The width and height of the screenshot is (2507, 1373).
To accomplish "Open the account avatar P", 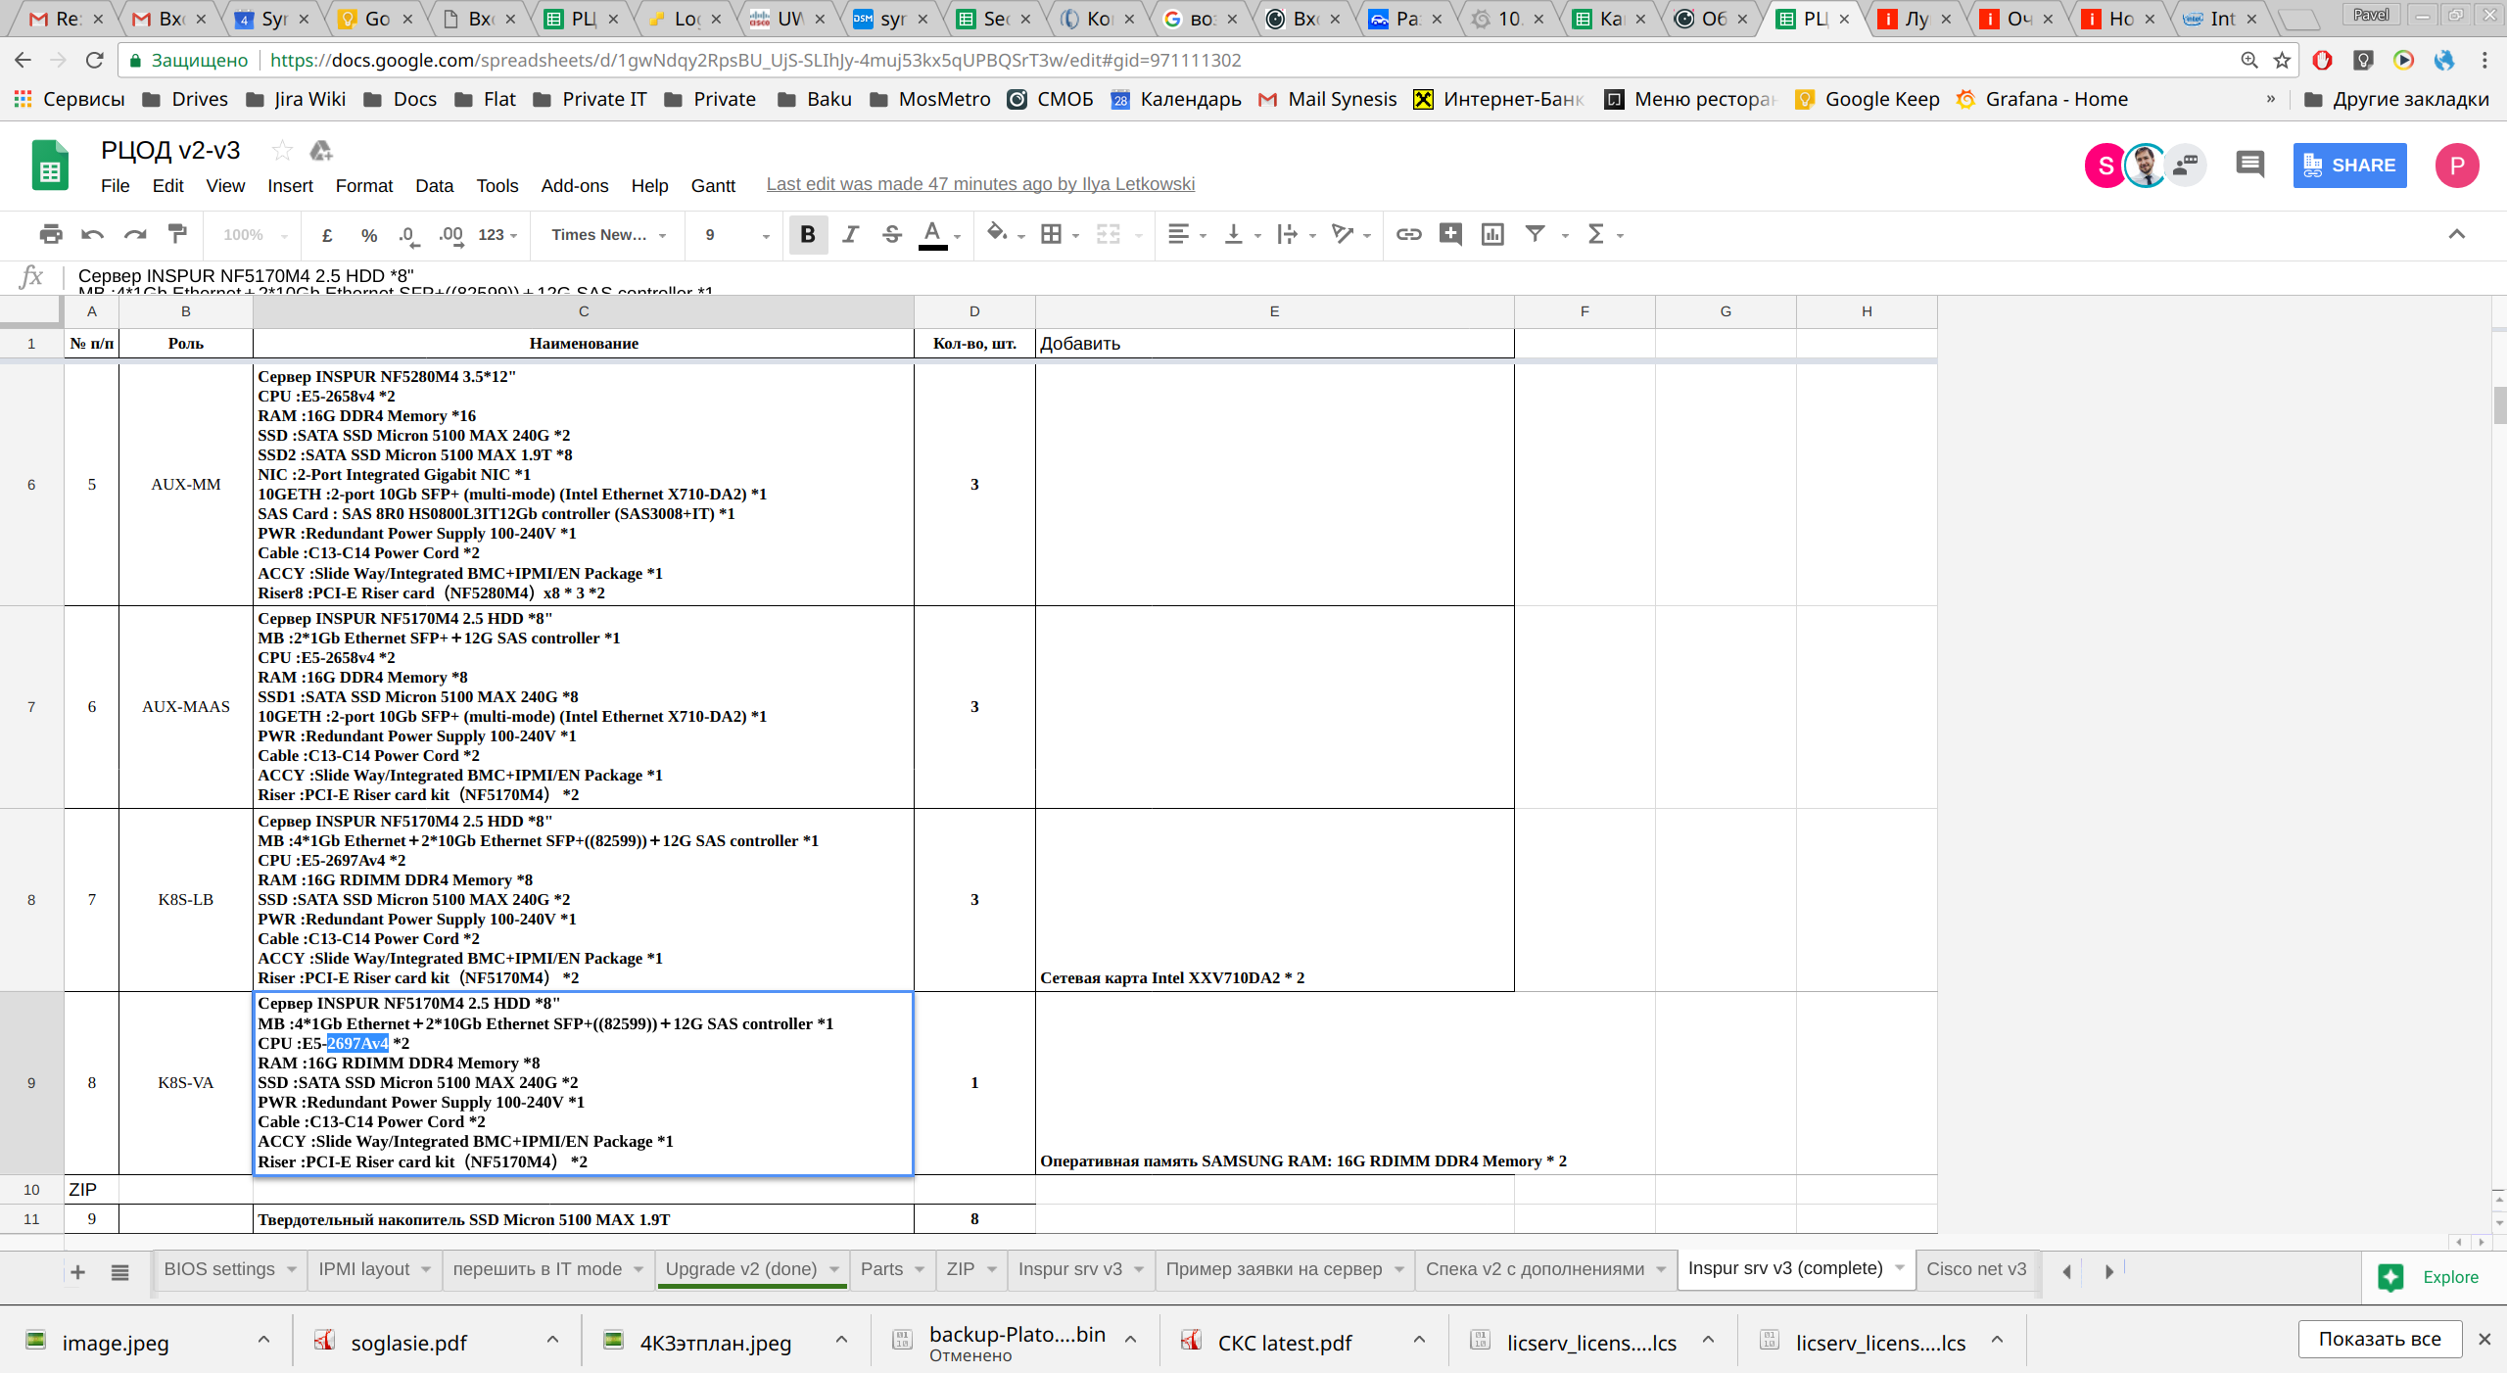I will tap(2456, 166).
